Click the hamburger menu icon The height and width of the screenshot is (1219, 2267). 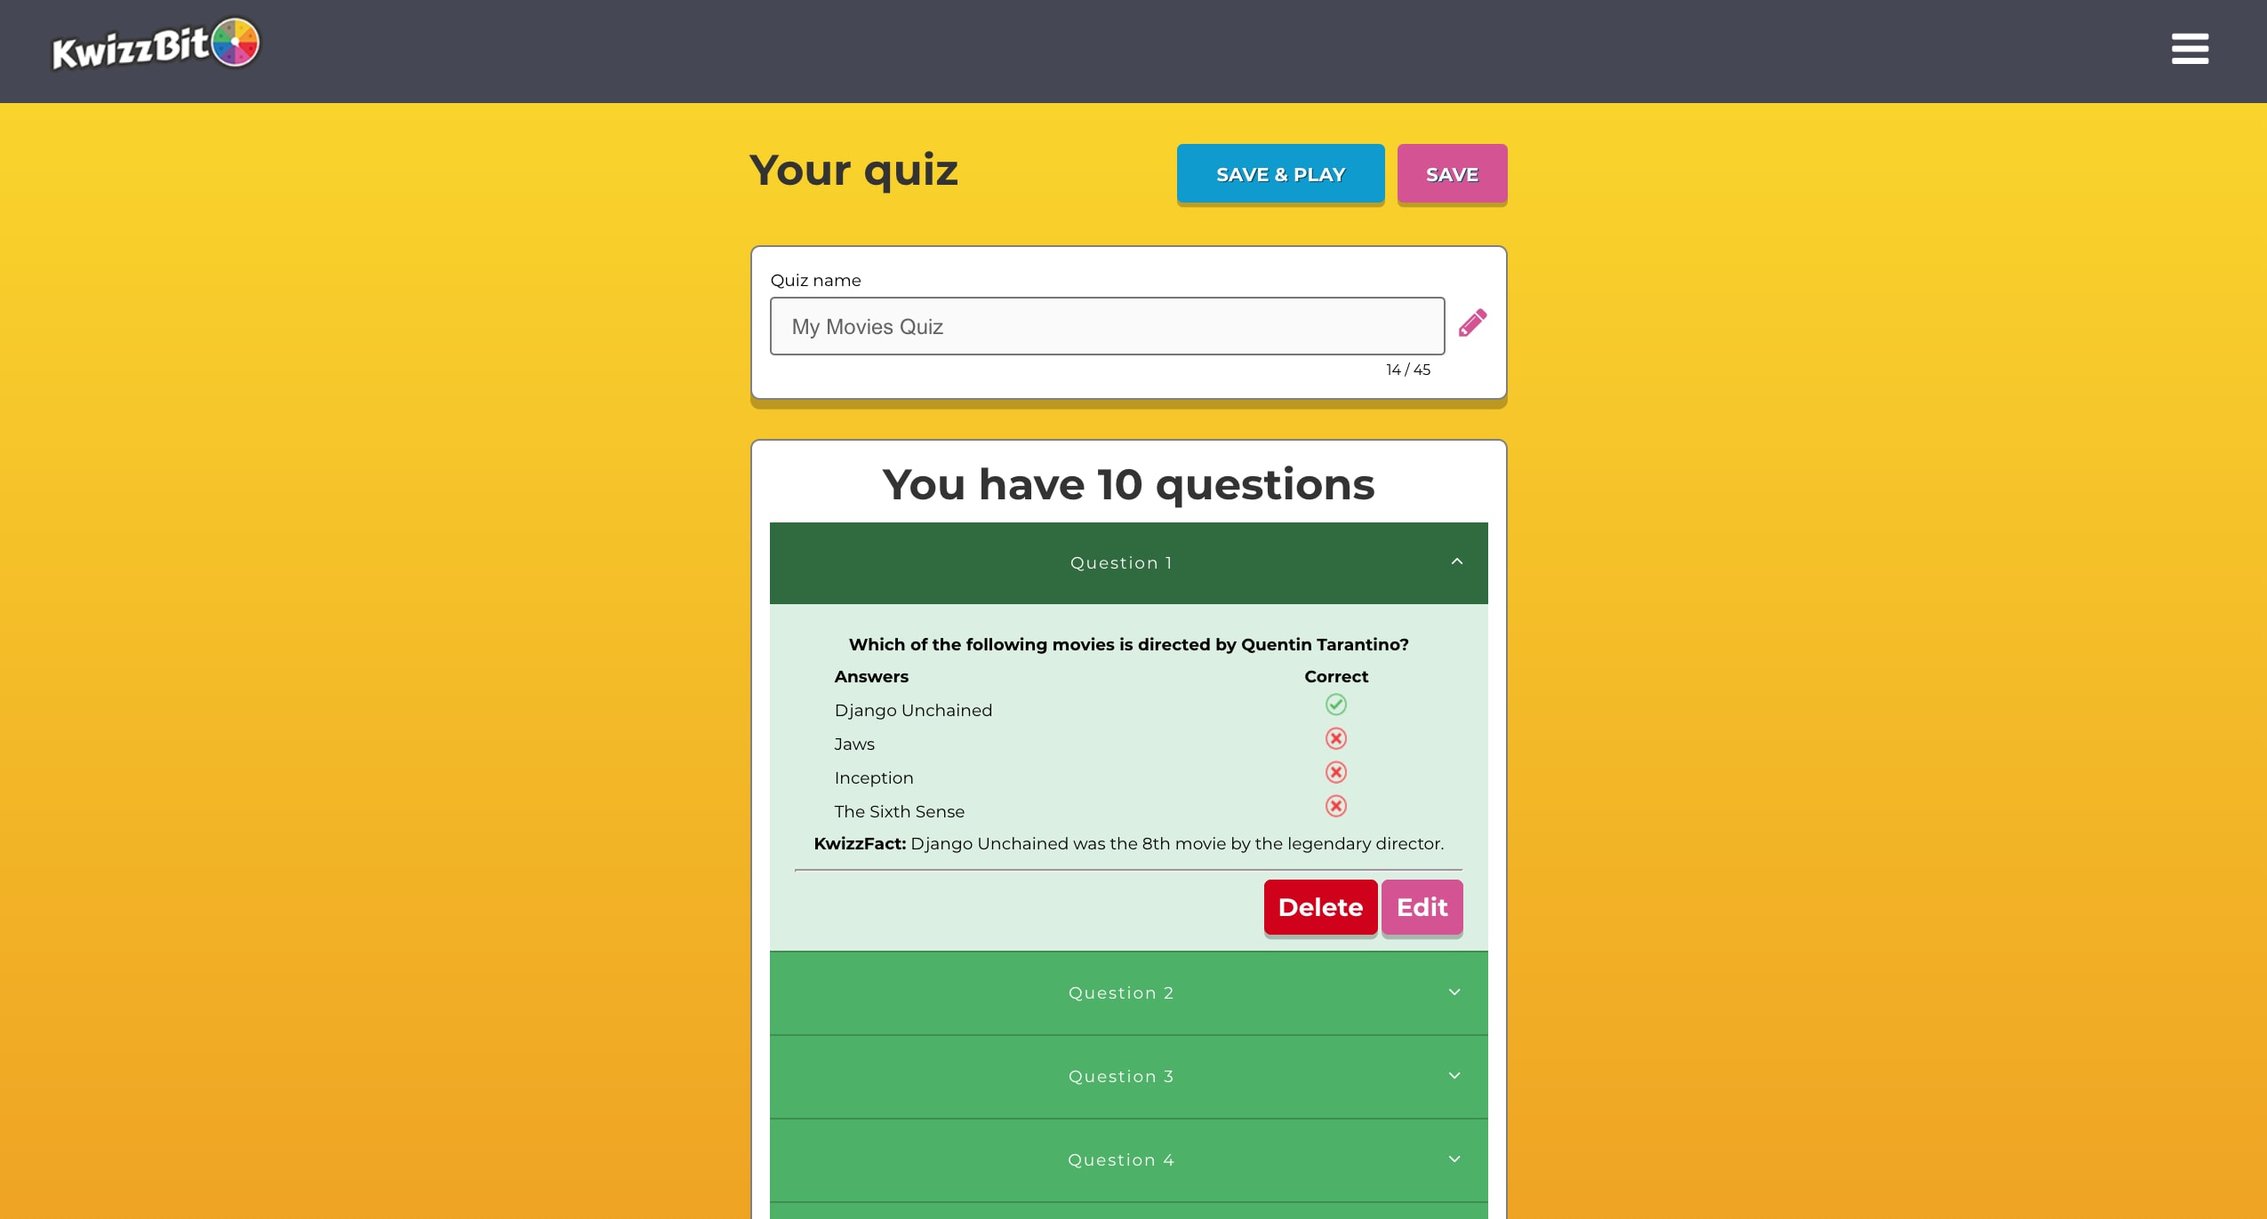(x=2189, y=46)
